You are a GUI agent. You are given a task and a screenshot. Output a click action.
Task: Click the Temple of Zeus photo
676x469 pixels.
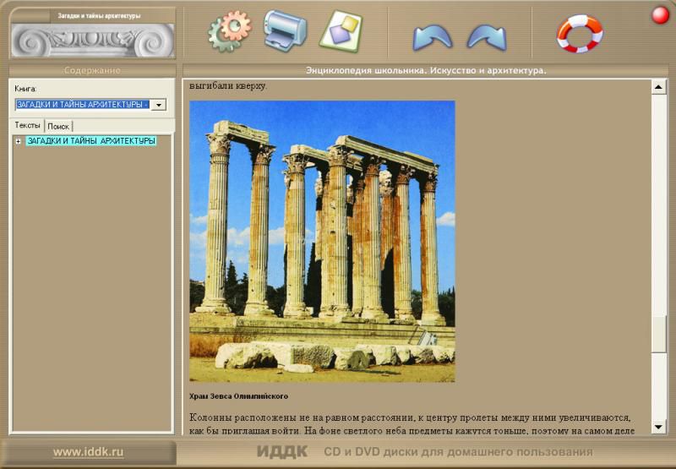click(322, 241)
